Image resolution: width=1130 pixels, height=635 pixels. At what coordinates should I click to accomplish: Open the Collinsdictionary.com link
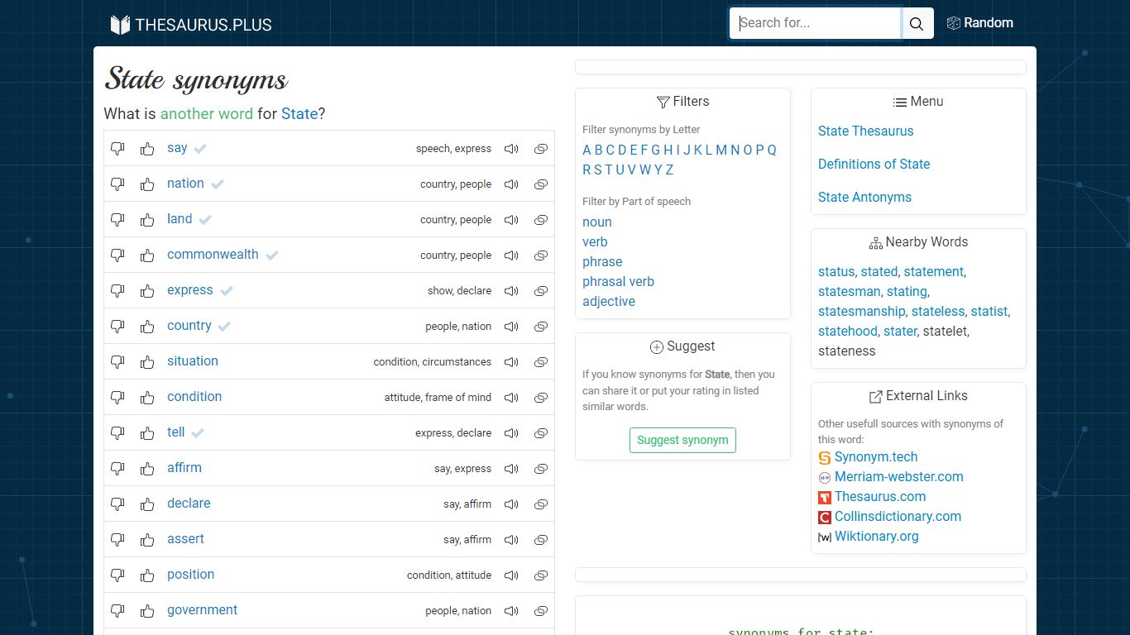[898, 517]
